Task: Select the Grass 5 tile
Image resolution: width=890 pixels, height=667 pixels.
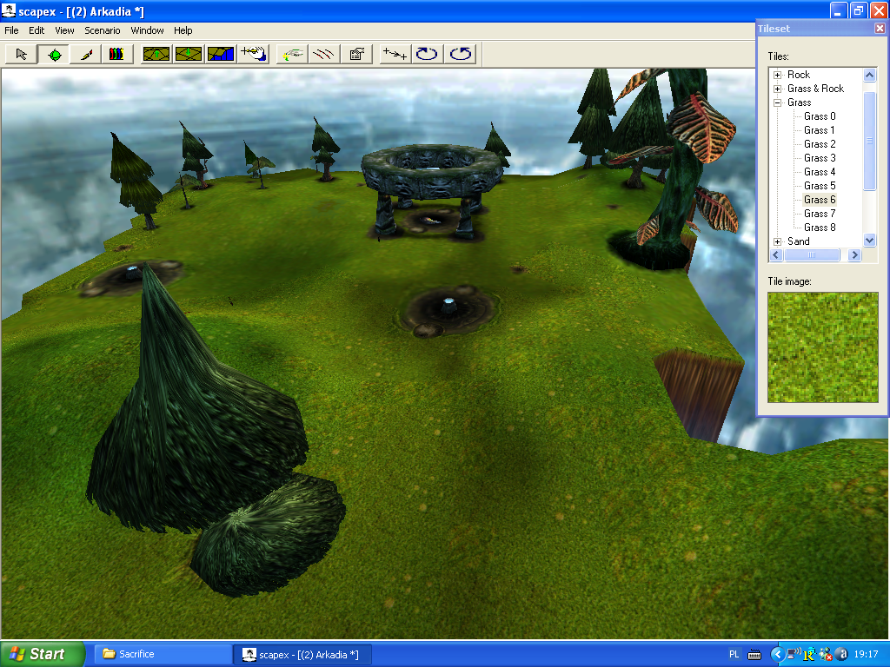Action: click(x=820, y=186)
